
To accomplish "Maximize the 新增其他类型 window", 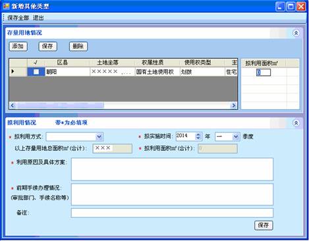I will tap(291, 7).
